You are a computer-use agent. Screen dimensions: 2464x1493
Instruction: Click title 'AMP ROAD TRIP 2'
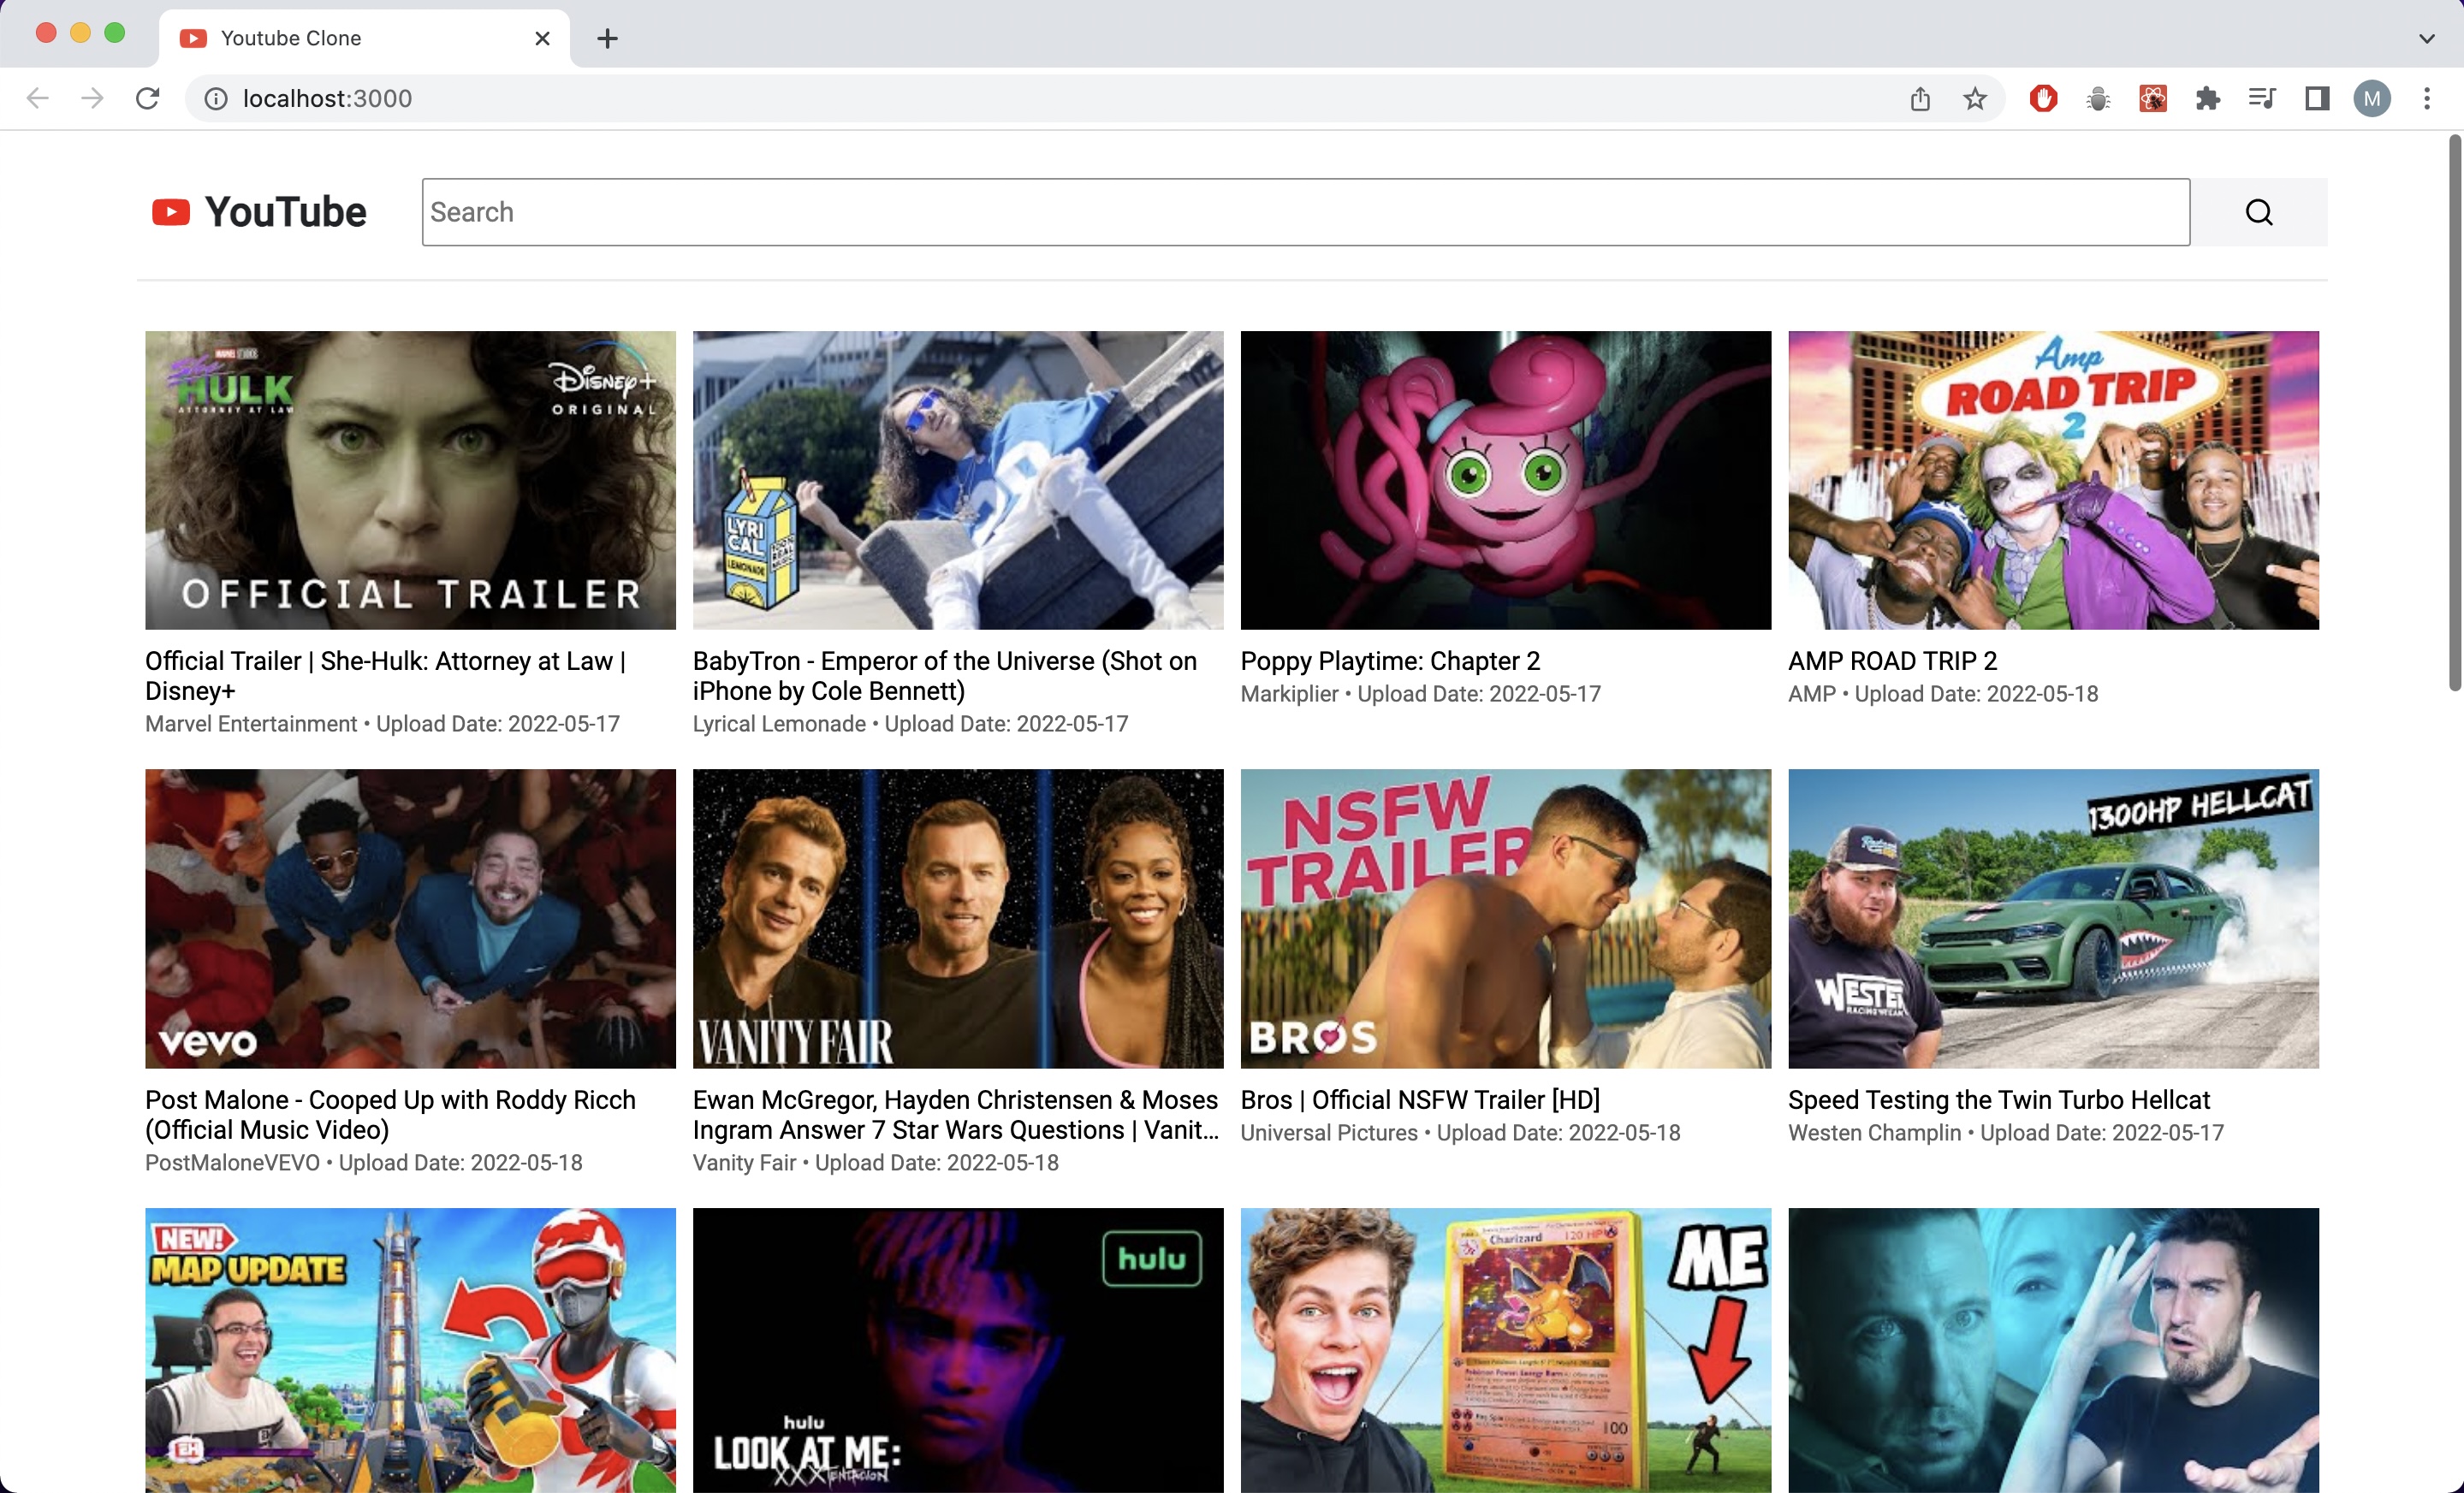click(1892, 661)
